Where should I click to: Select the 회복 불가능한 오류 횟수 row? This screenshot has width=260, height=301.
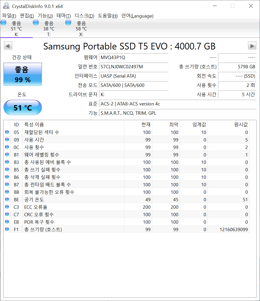127,192
